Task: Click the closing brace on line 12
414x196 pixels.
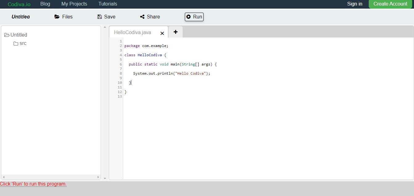Action: (126, 92)
